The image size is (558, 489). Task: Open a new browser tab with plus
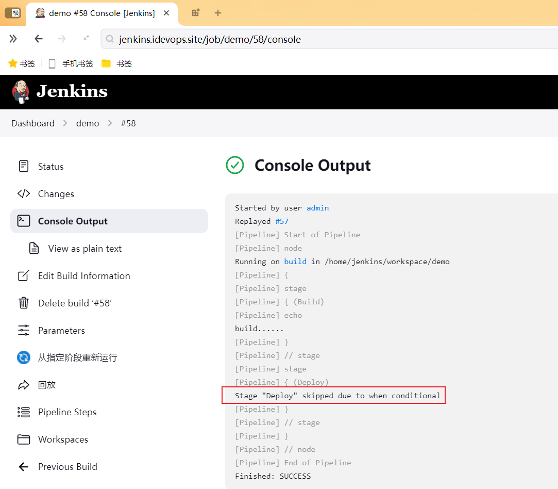pyautogui.click(x=218, y=13)
